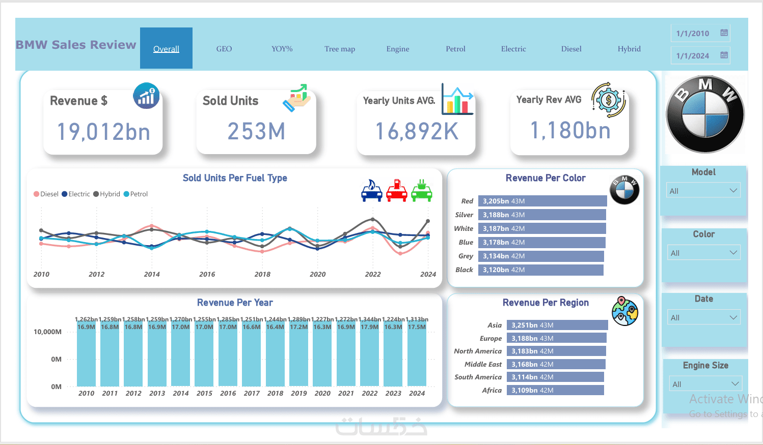Switch to the Petrol tab
This screenshot has height=445, width=763.
click(x=456, y=49)
